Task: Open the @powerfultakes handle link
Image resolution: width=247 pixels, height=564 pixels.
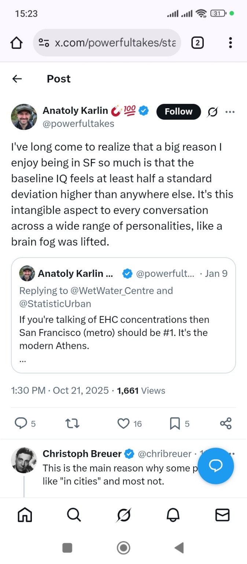Action: click(x=78, y=124)
